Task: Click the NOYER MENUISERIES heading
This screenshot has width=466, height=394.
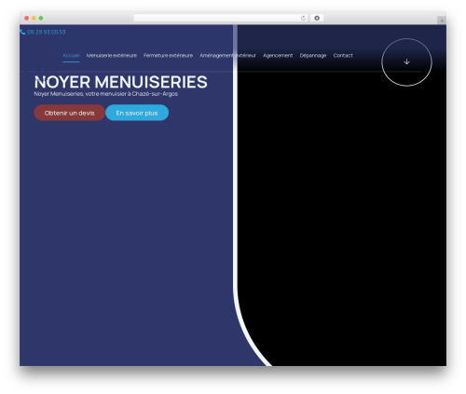Action: 120,82
